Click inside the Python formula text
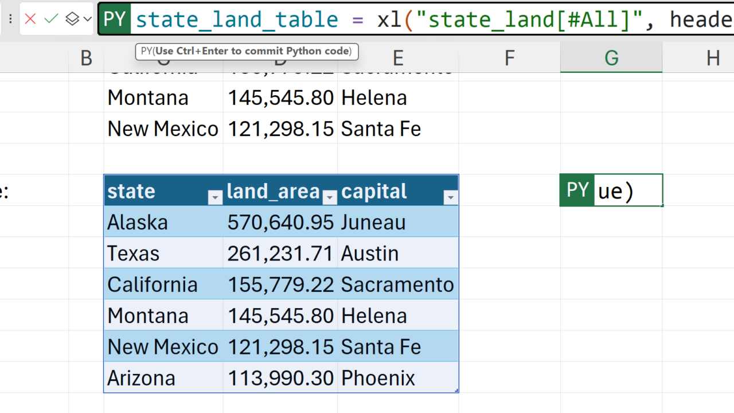 401,20
